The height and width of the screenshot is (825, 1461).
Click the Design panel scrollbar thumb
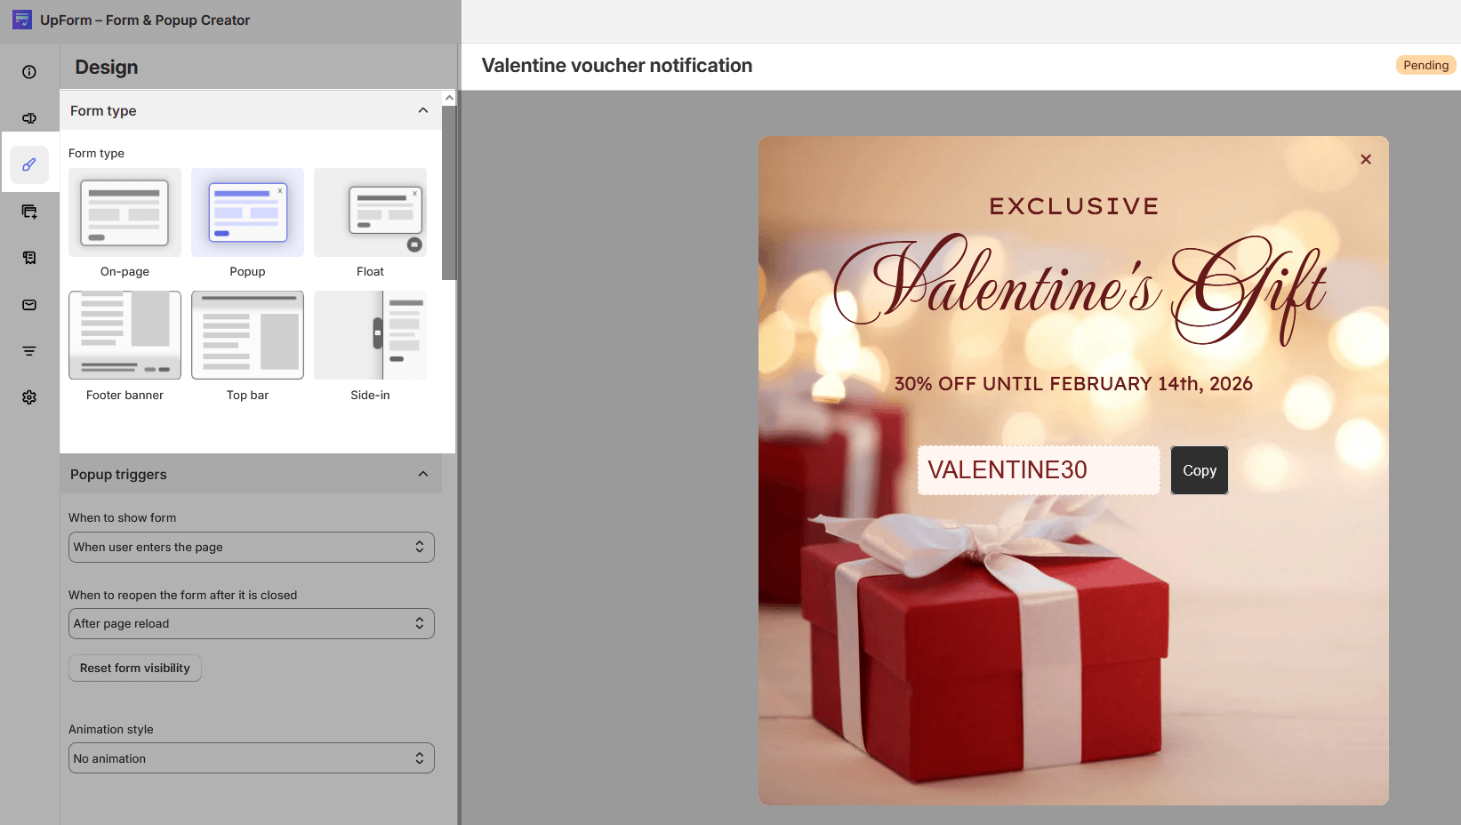point(449,193)
